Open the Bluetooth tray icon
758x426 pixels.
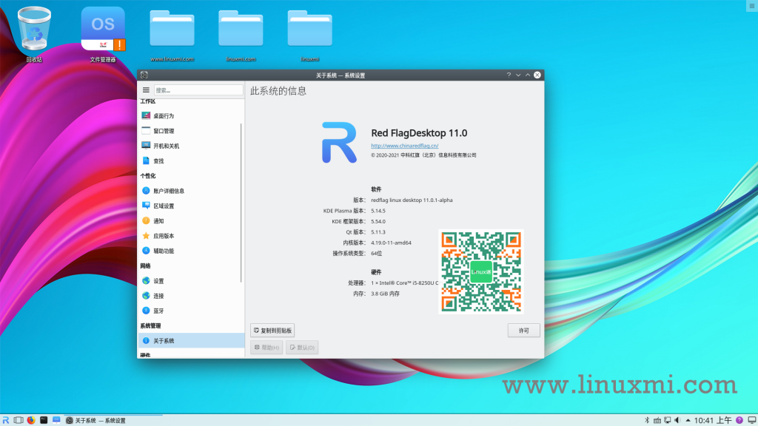tap(647, 420)
